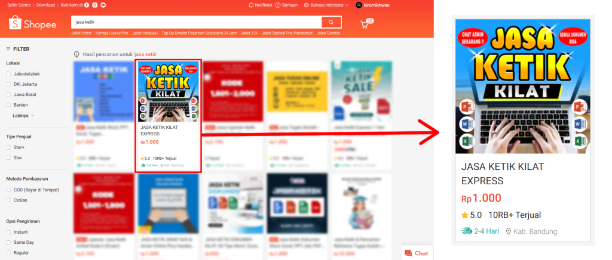
Task: Open Shopee Instagram page icon
Action: [95, 5]
